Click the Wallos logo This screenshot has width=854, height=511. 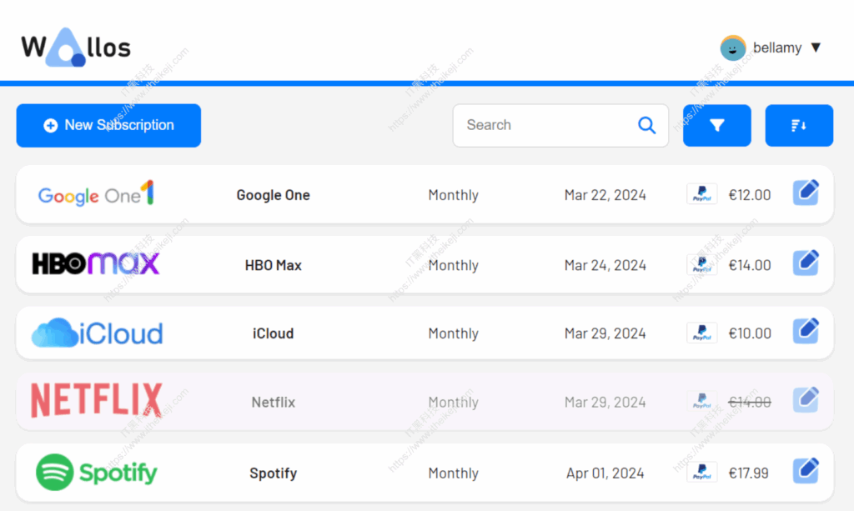(76, 48)
